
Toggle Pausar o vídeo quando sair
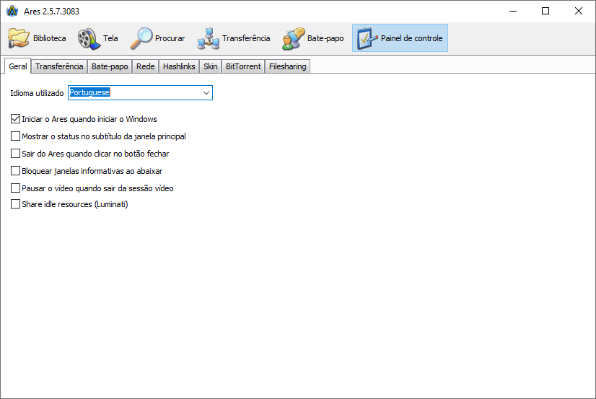coord(16,188)
